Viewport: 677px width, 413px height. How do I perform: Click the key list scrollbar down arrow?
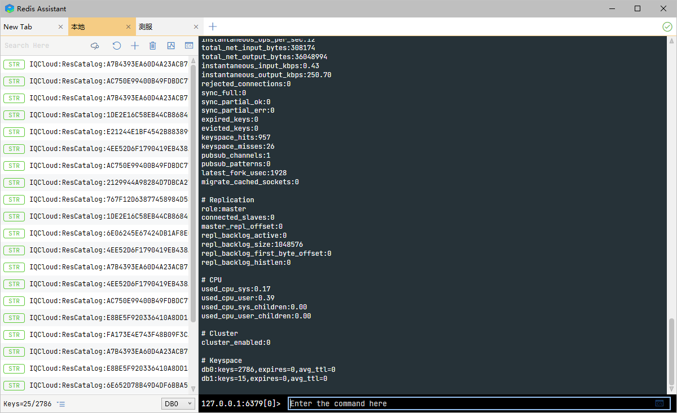click(194, 389)
